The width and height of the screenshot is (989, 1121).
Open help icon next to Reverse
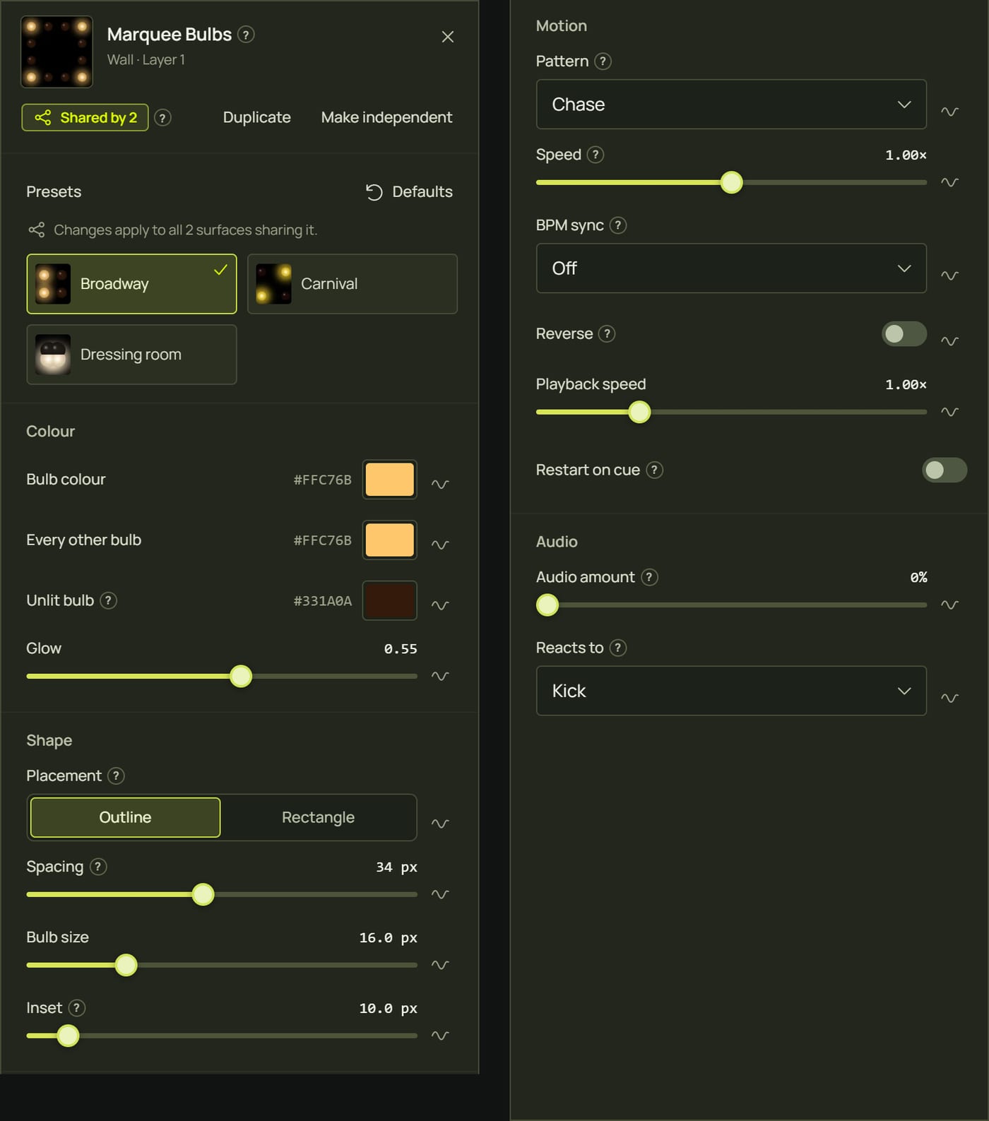click(607, 333)
